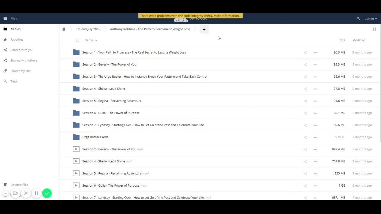Open Files app title
The image size is (381, 214).
click(x=14, y=18)
